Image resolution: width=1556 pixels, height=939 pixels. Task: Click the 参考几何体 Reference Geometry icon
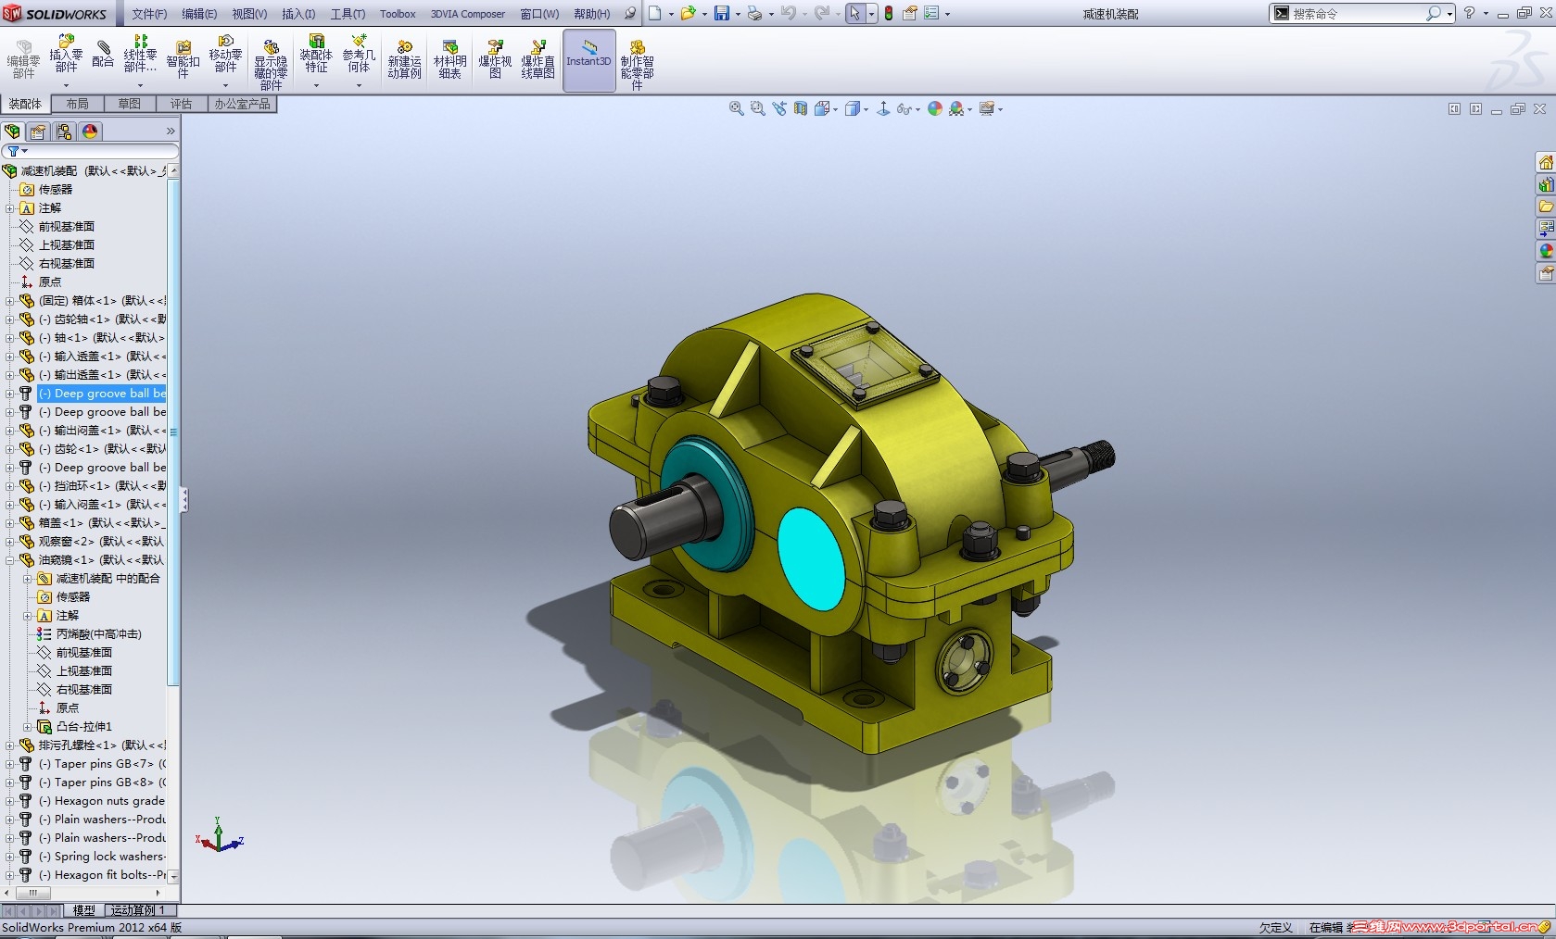[x=359, y=55]
